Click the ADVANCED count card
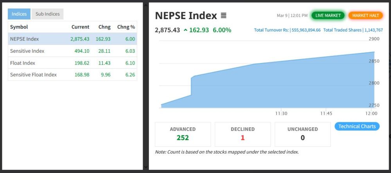391x173 pixels. click(x=183, y=134)
